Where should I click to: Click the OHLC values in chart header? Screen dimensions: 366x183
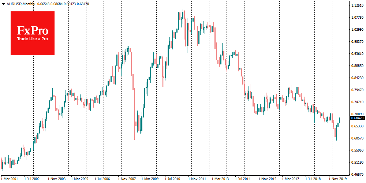click(x=64, y=4)
